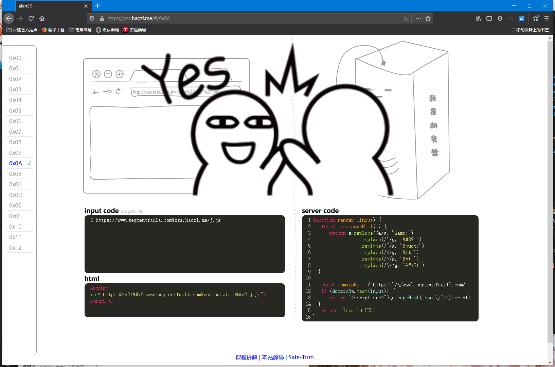Open the Firefox account icon
This screenshot has width=555, height=367.
(x=500, y=18)
